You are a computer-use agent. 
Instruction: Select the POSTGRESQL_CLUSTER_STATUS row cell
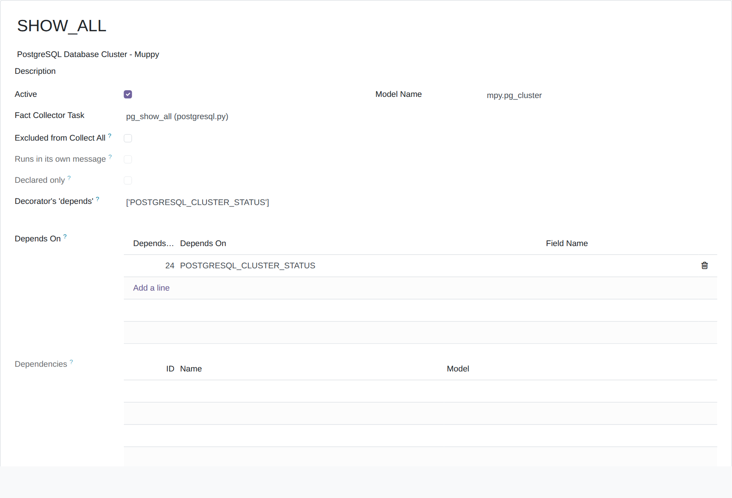pos(248,266)
